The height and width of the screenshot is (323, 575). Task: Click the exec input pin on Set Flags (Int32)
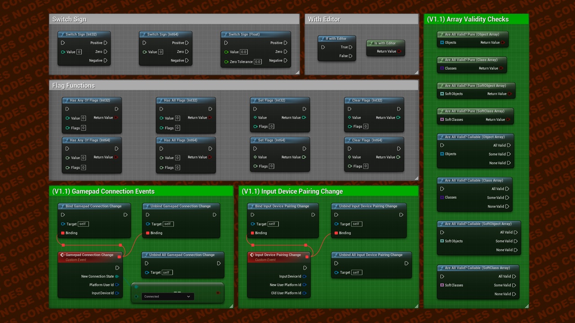click(x=255, y=109)
